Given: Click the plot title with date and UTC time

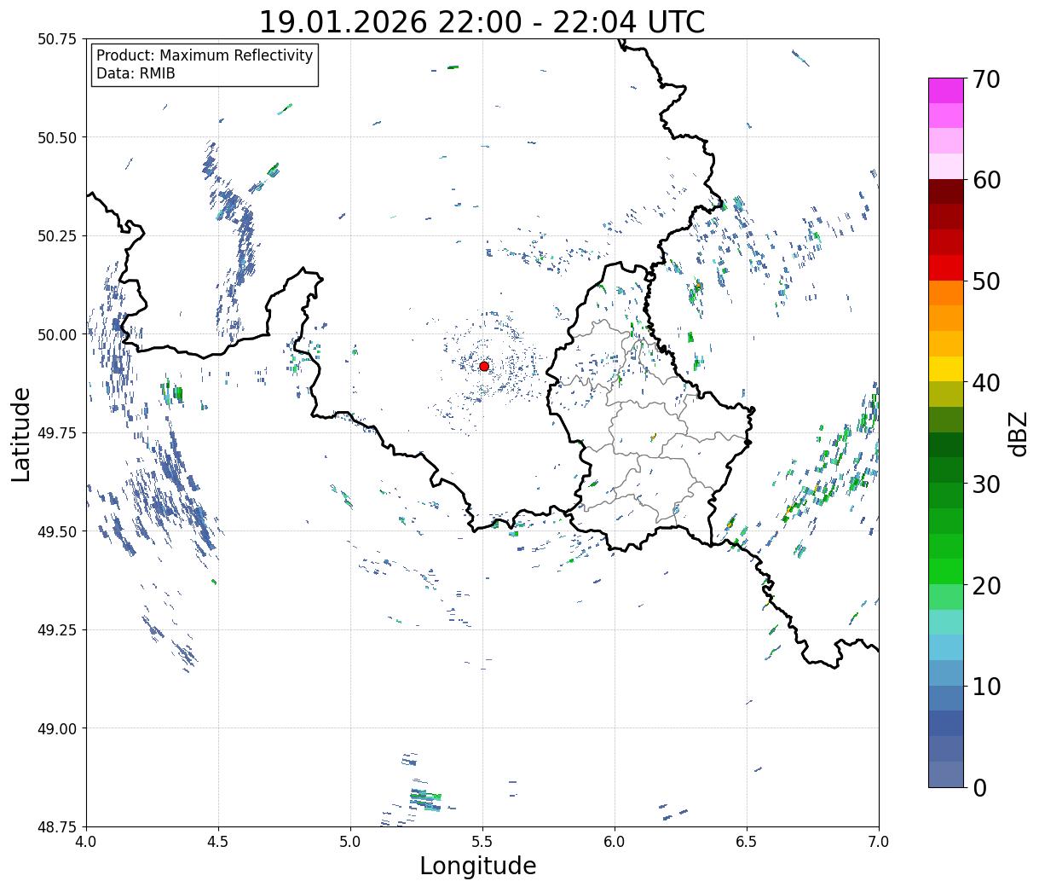Looking at the screenshot, I should (482, 22).
